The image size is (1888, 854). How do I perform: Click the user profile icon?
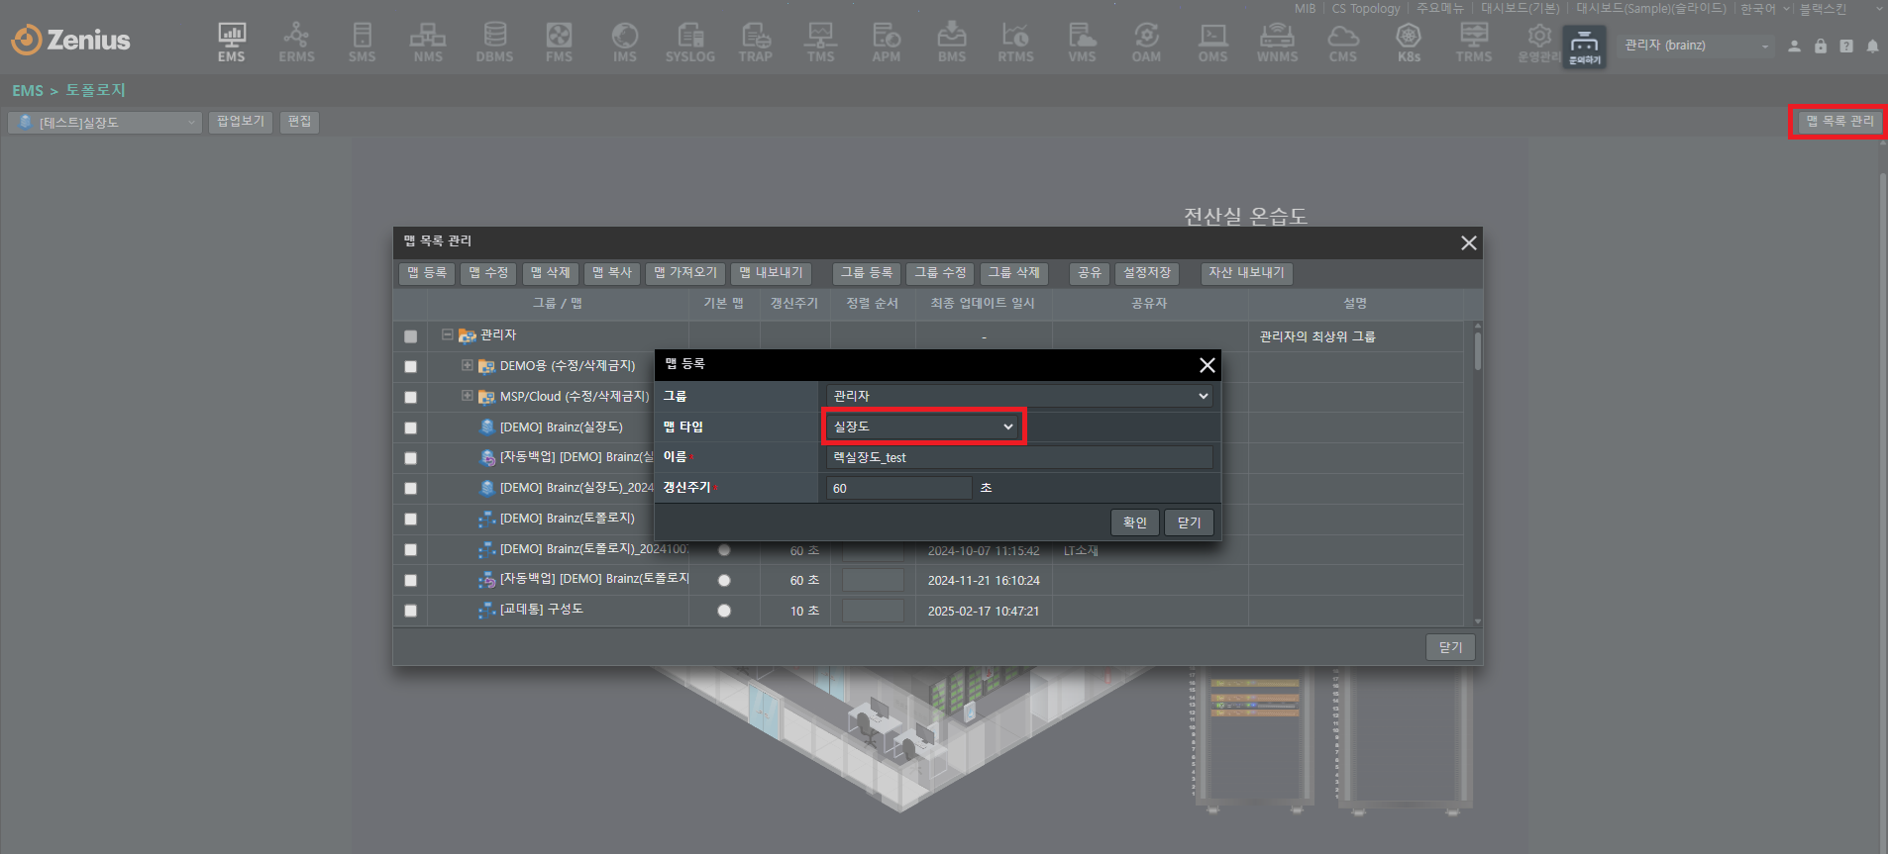point(1794,46)
